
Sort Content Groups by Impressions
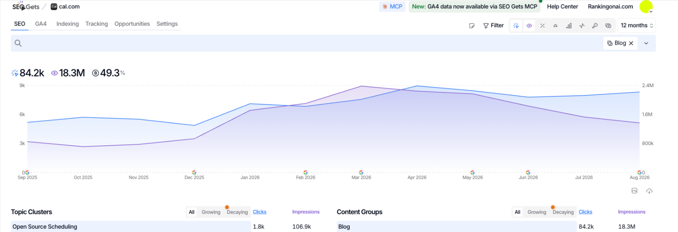(x=632, y=212)
